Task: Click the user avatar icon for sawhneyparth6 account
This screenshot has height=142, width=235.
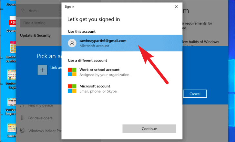Action: coord(72,43)
